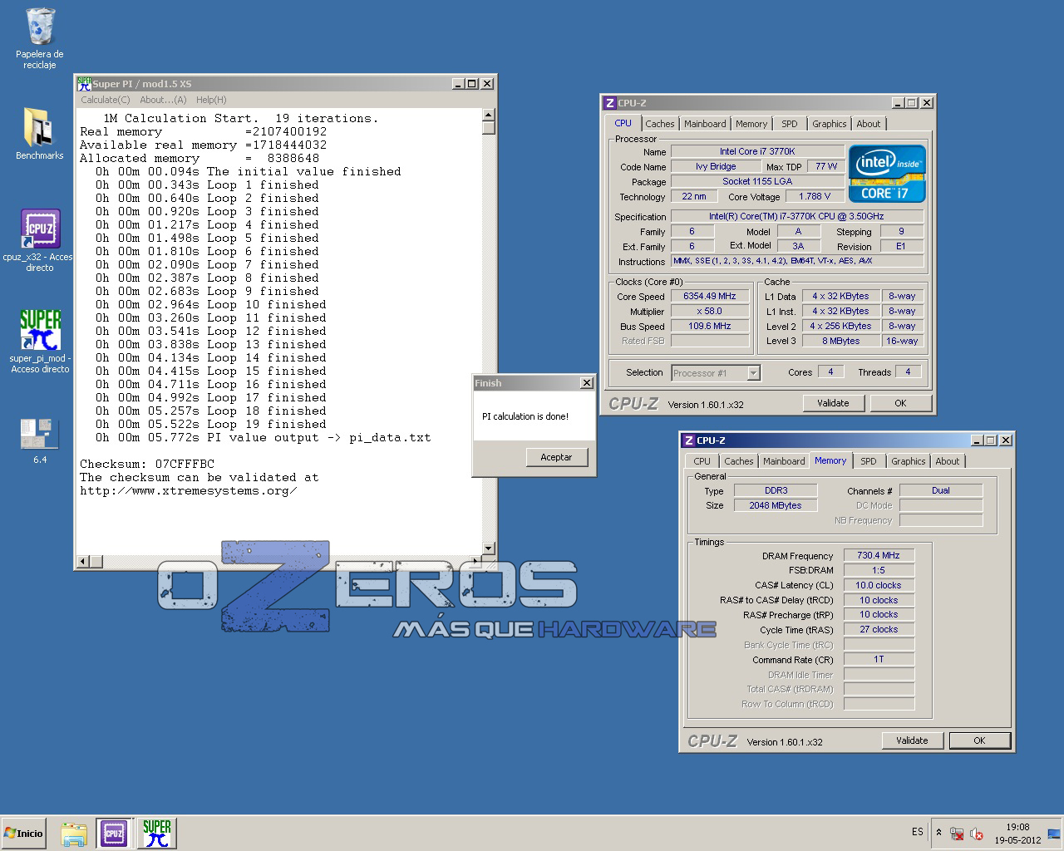Open the Papelera de reciclaje desktop icon

pyautogui.click(x=40, y=38)
